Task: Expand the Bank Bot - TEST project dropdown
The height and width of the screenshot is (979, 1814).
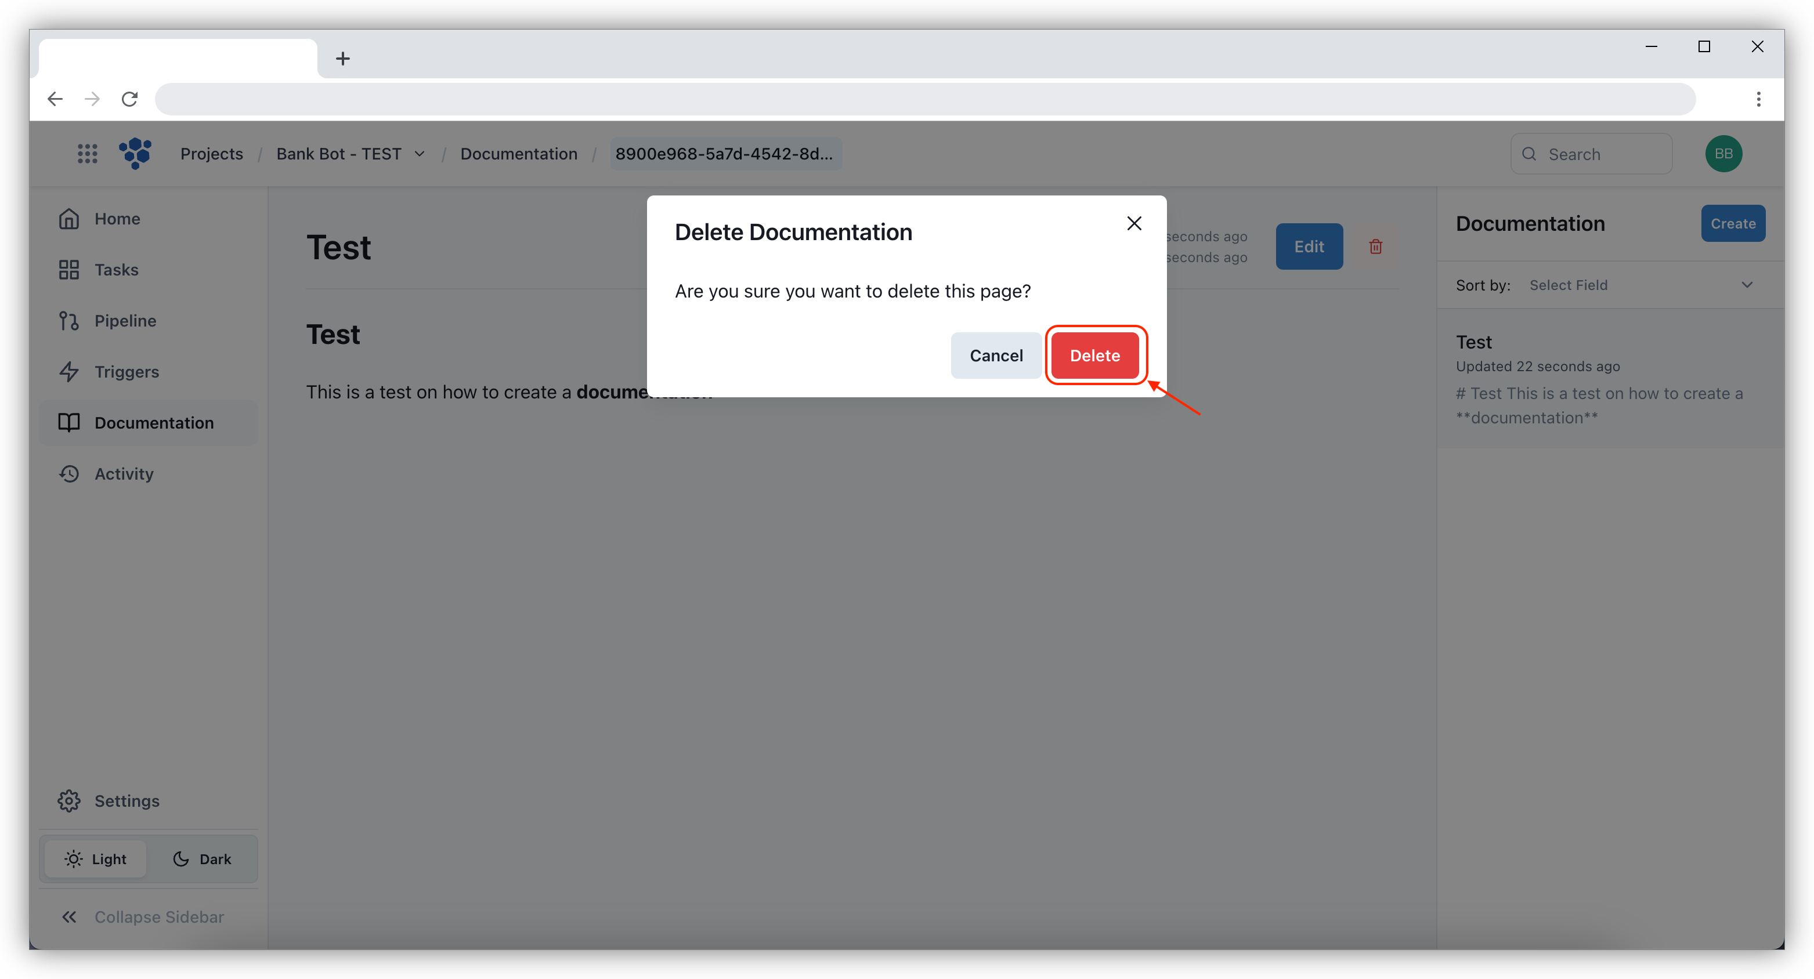Action: 420,154
